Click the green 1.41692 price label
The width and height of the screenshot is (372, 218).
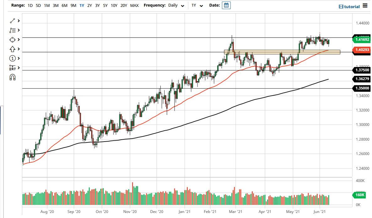(x=361, y=39)
